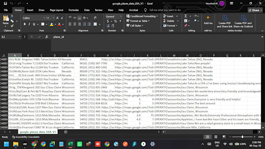Click the Save icon in title bar
The height and width of the screenshot is (149, 265).
tap(5, 4)
